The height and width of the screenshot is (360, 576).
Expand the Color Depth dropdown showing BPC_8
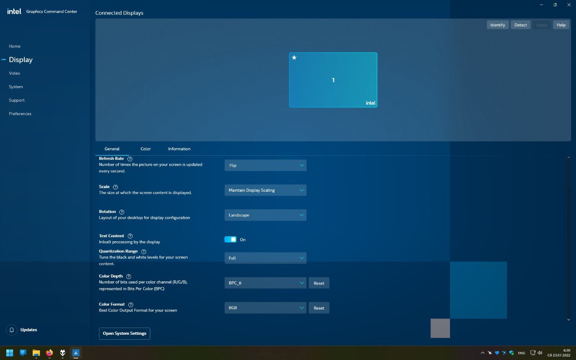(x=265, y=283)
